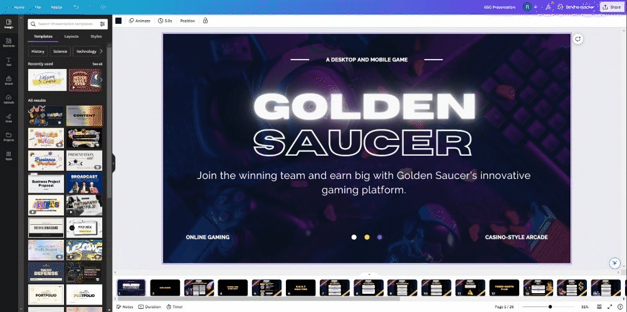This screenshot has width=627, height=312.
Task: Click the plus icon beside avatar
Action: pyautogui.click(x=536, y=7)
